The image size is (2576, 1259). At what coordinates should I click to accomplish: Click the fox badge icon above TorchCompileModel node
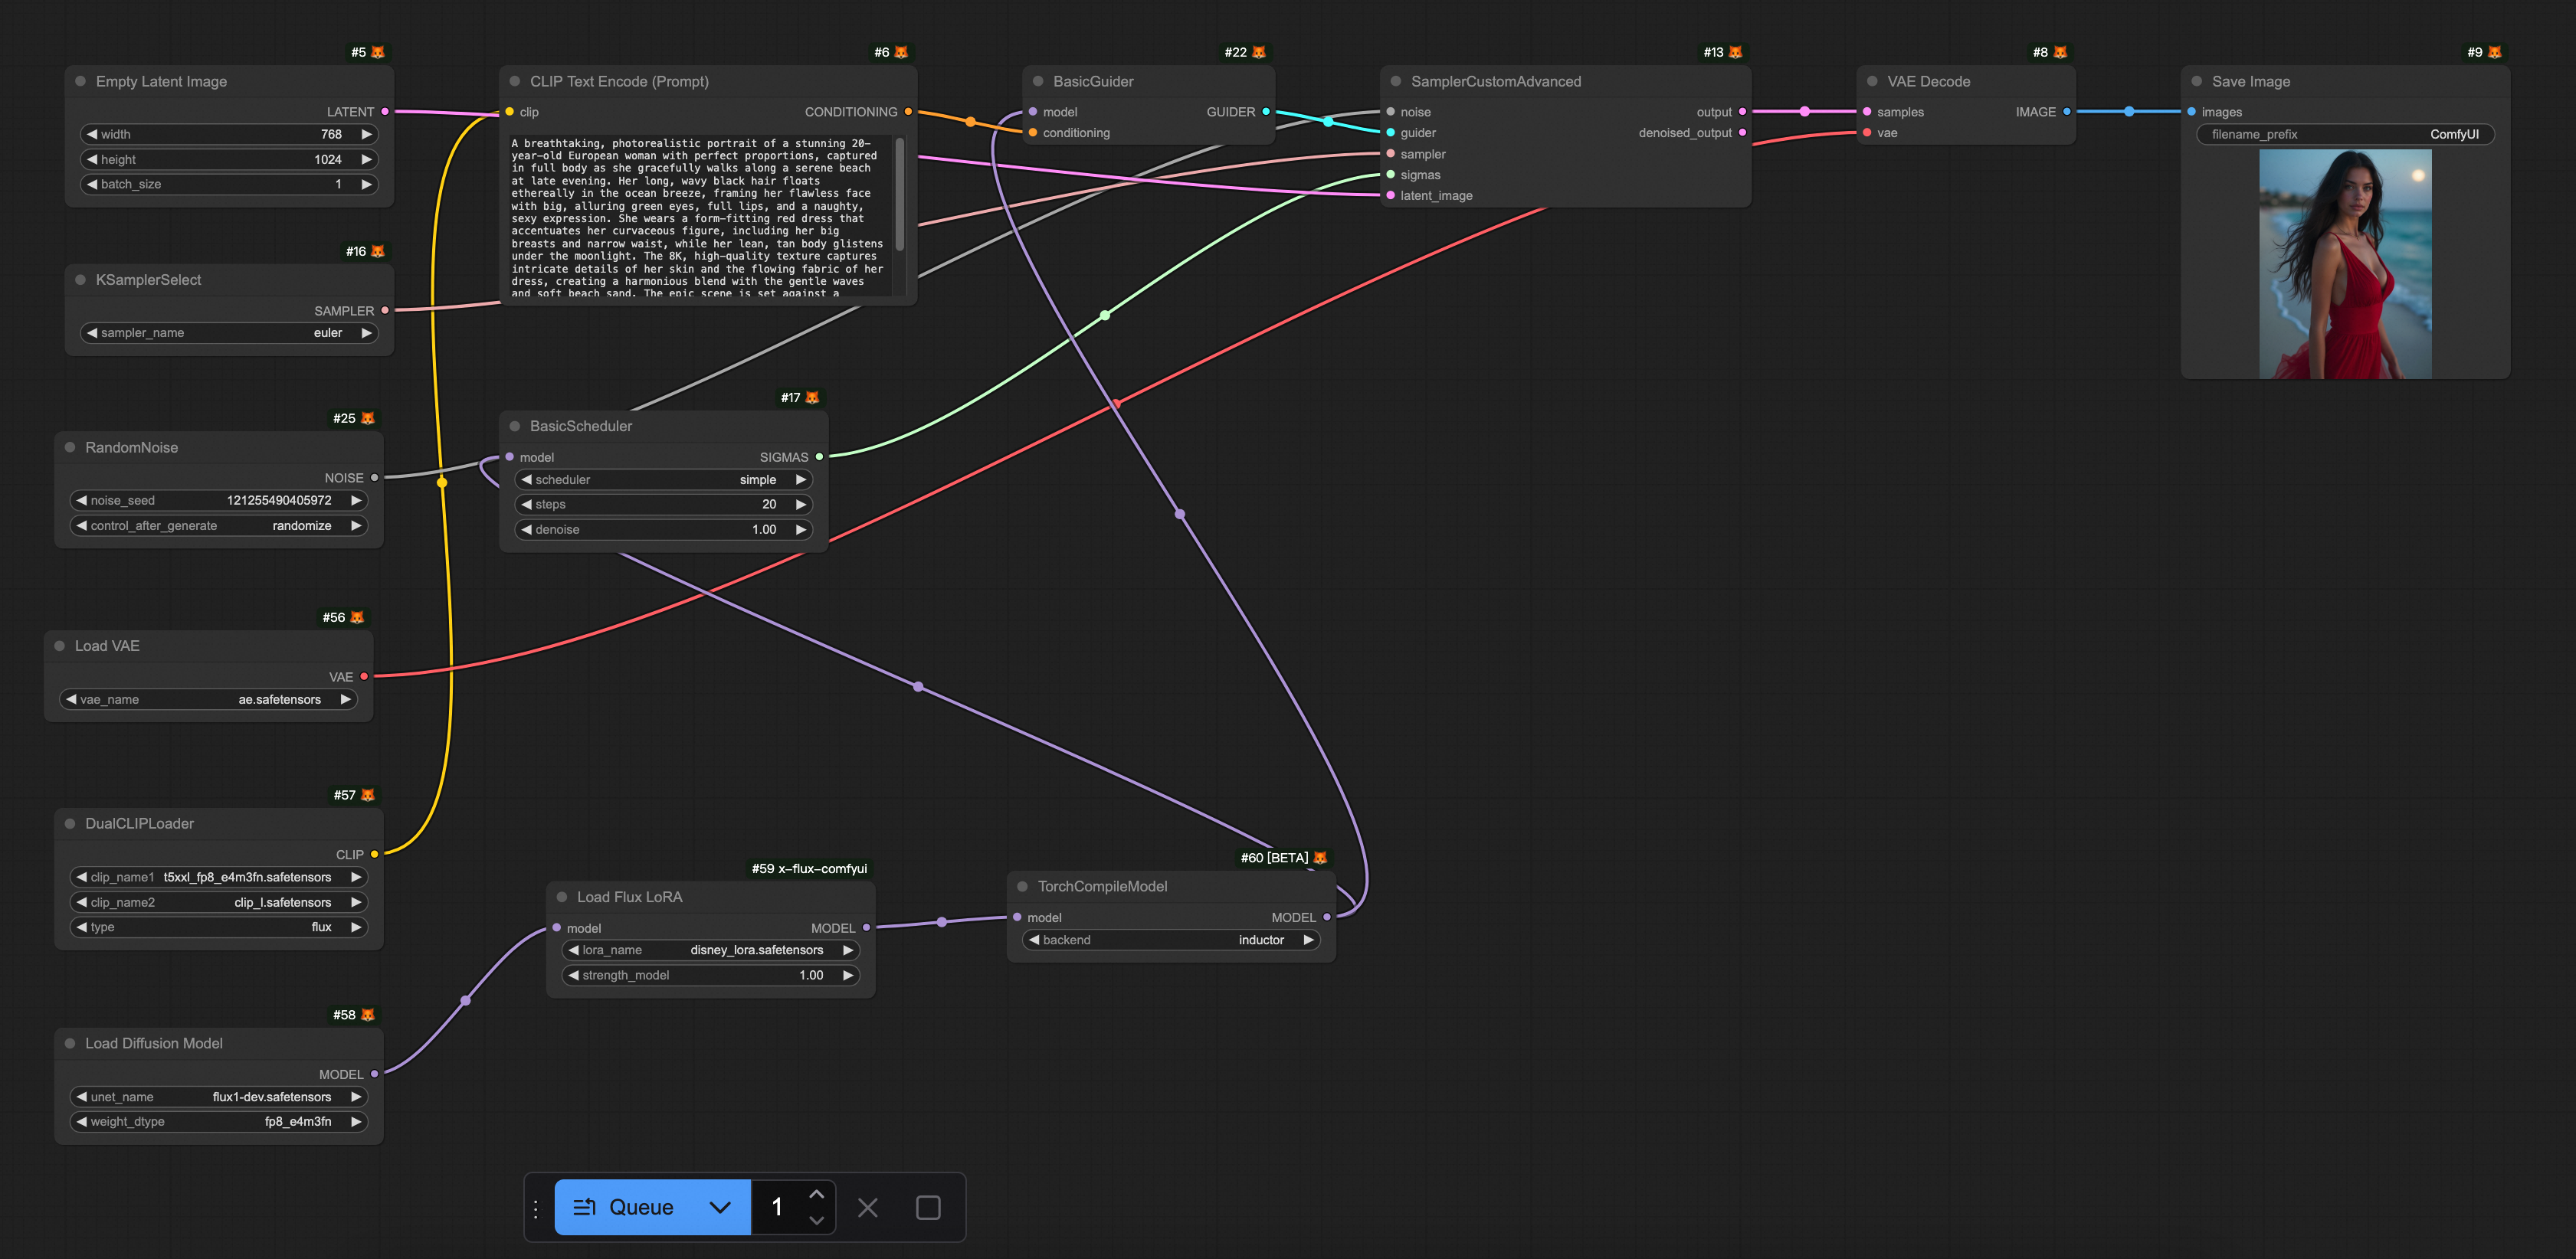pos(1320,857)
